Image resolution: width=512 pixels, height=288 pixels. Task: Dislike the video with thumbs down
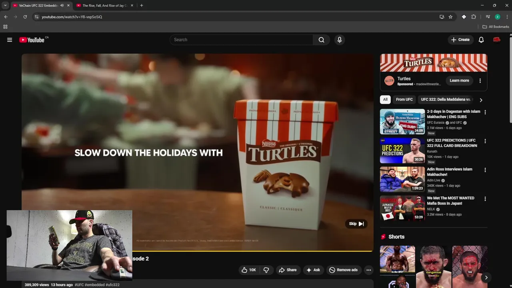click(x=266, y=270)
